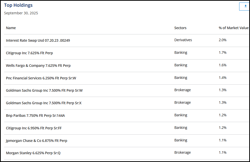Select Goldman Sachs 7.500% Sr:X holding
250x162 pixels.
[x=44, y=103]
